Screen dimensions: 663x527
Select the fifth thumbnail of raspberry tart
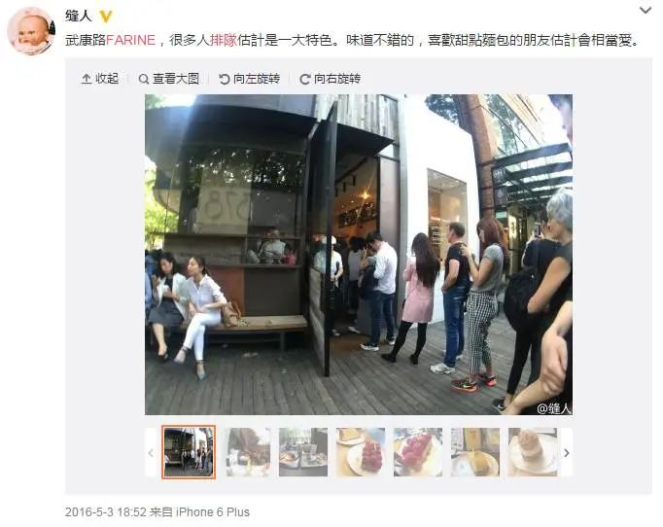418,452
